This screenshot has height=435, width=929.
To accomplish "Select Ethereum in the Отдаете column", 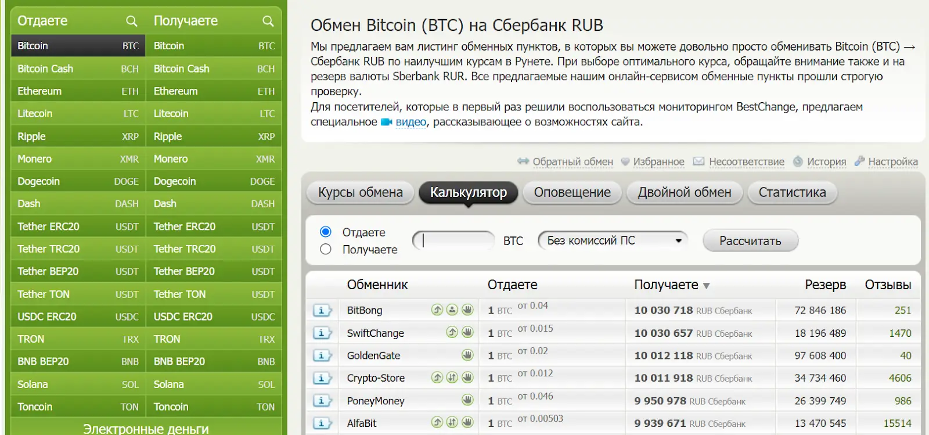I will (78, 91).
